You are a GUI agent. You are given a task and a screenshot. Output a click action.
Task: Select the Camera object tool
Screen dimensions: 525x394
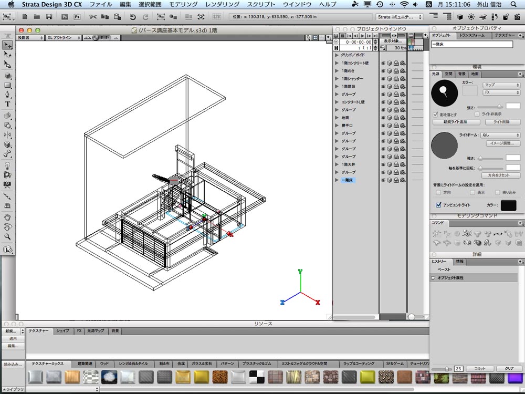[7, 185]
